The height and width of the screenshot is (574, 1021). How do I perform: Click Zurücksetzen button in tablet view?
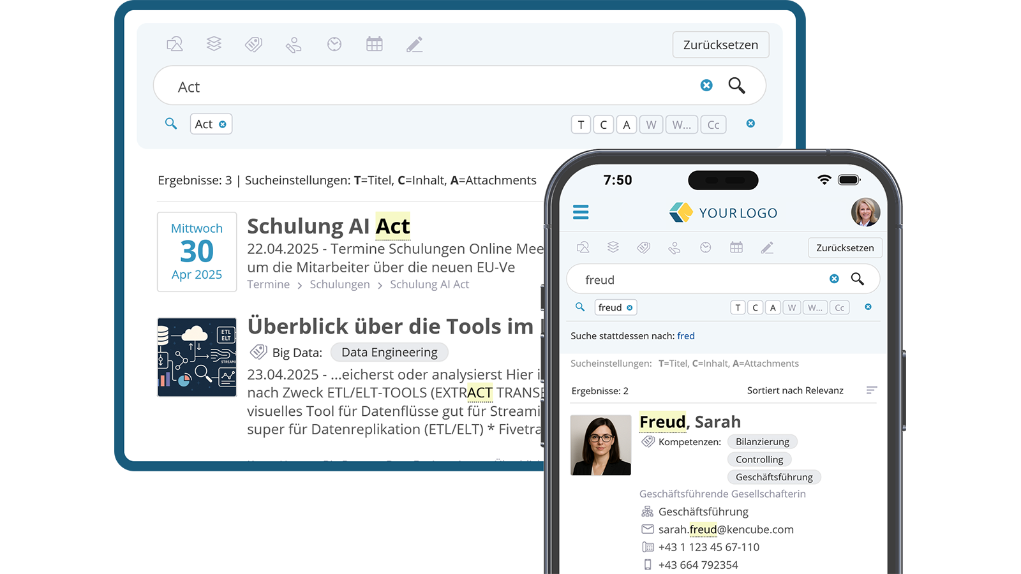point(720,45)
